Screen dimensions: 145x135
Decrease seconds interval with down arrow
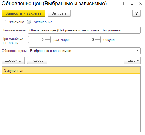98,41
